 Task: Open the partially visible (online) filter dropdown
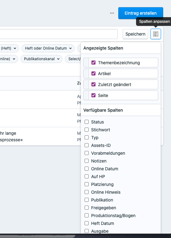(x=9, y=59)
